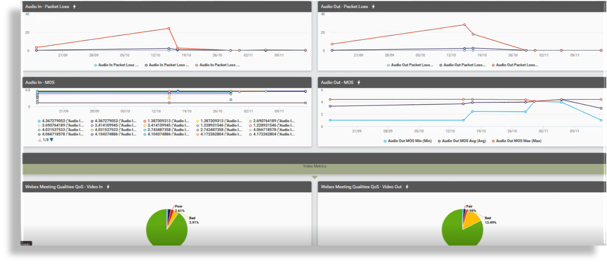Click the Bad 3.91% label on Video In pie

click(194, 220)
